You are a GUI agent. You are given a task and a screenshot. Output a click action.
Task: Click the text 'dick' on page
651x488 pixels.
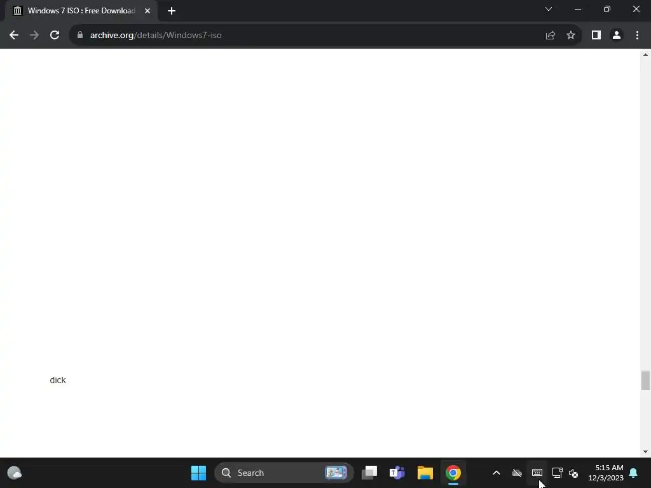[x=58, y=380]
